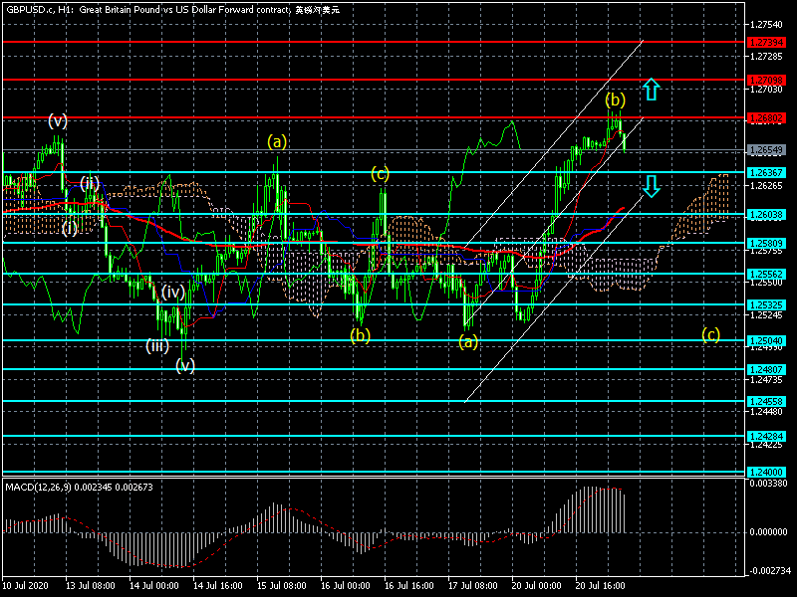Click the cyan 1.25040 price level tag

(767, 340)
